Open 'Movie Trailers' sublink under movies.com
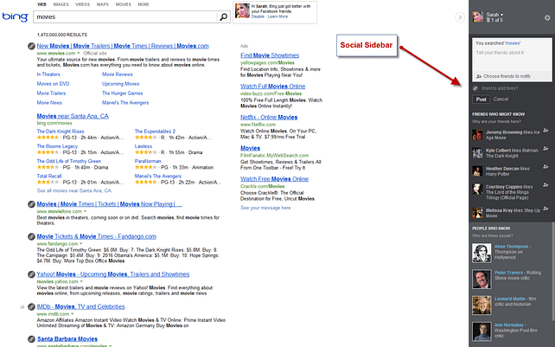Screen dimensions: 555x347 (x=51, y=93)
